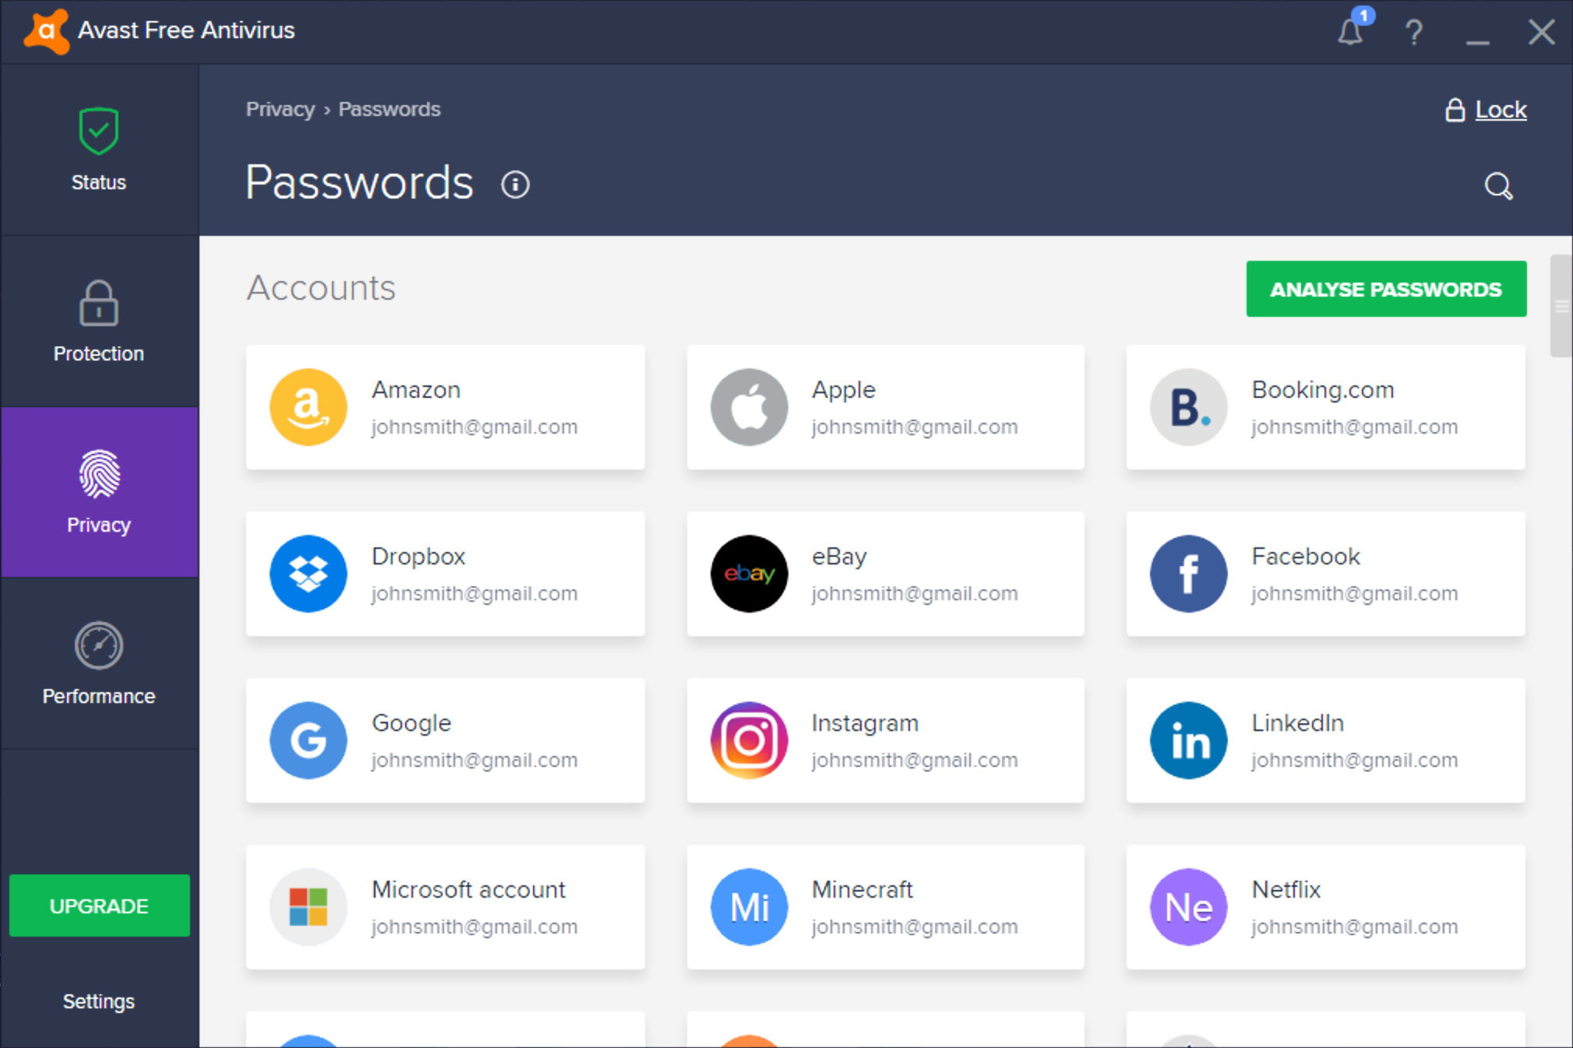Open the Protection padlock section
Image resolution: width=1573 pixels, height=1048 pixels.
(99, 321)
